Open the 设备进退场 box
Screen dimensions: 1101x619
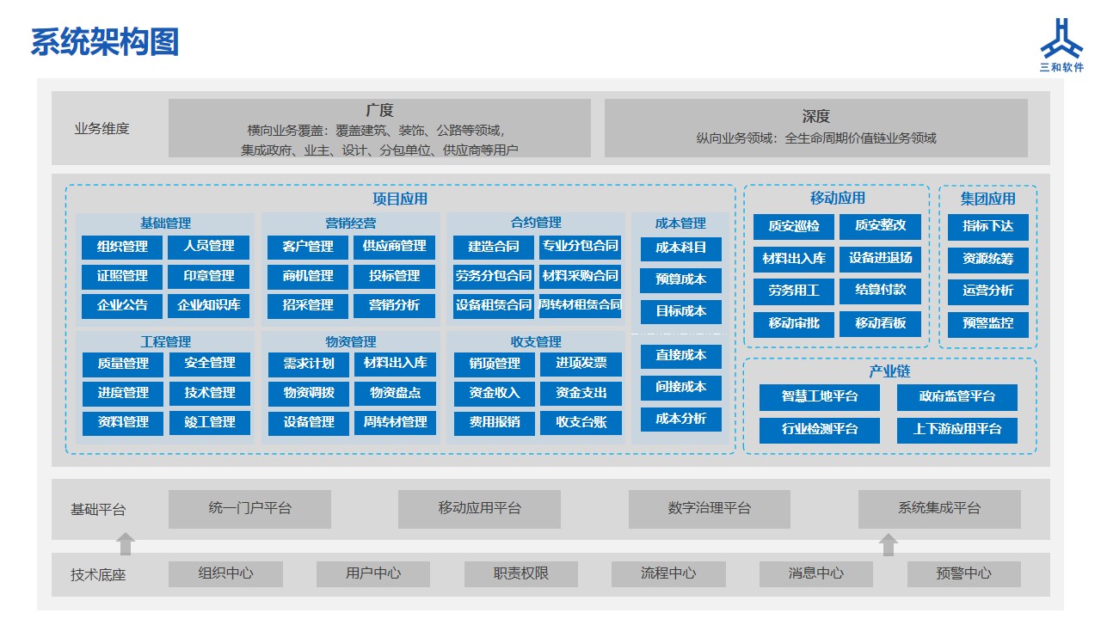[881, 259]
